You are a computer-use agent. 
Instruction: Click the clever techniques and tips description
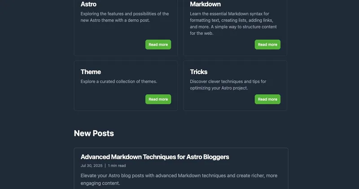point(228,85)
